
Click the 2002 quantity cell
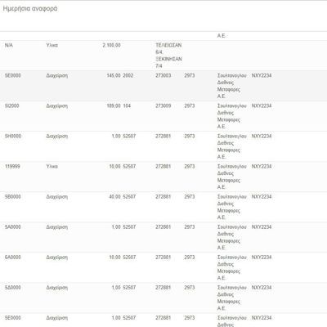pyautogui.click(x=128, y=75)
